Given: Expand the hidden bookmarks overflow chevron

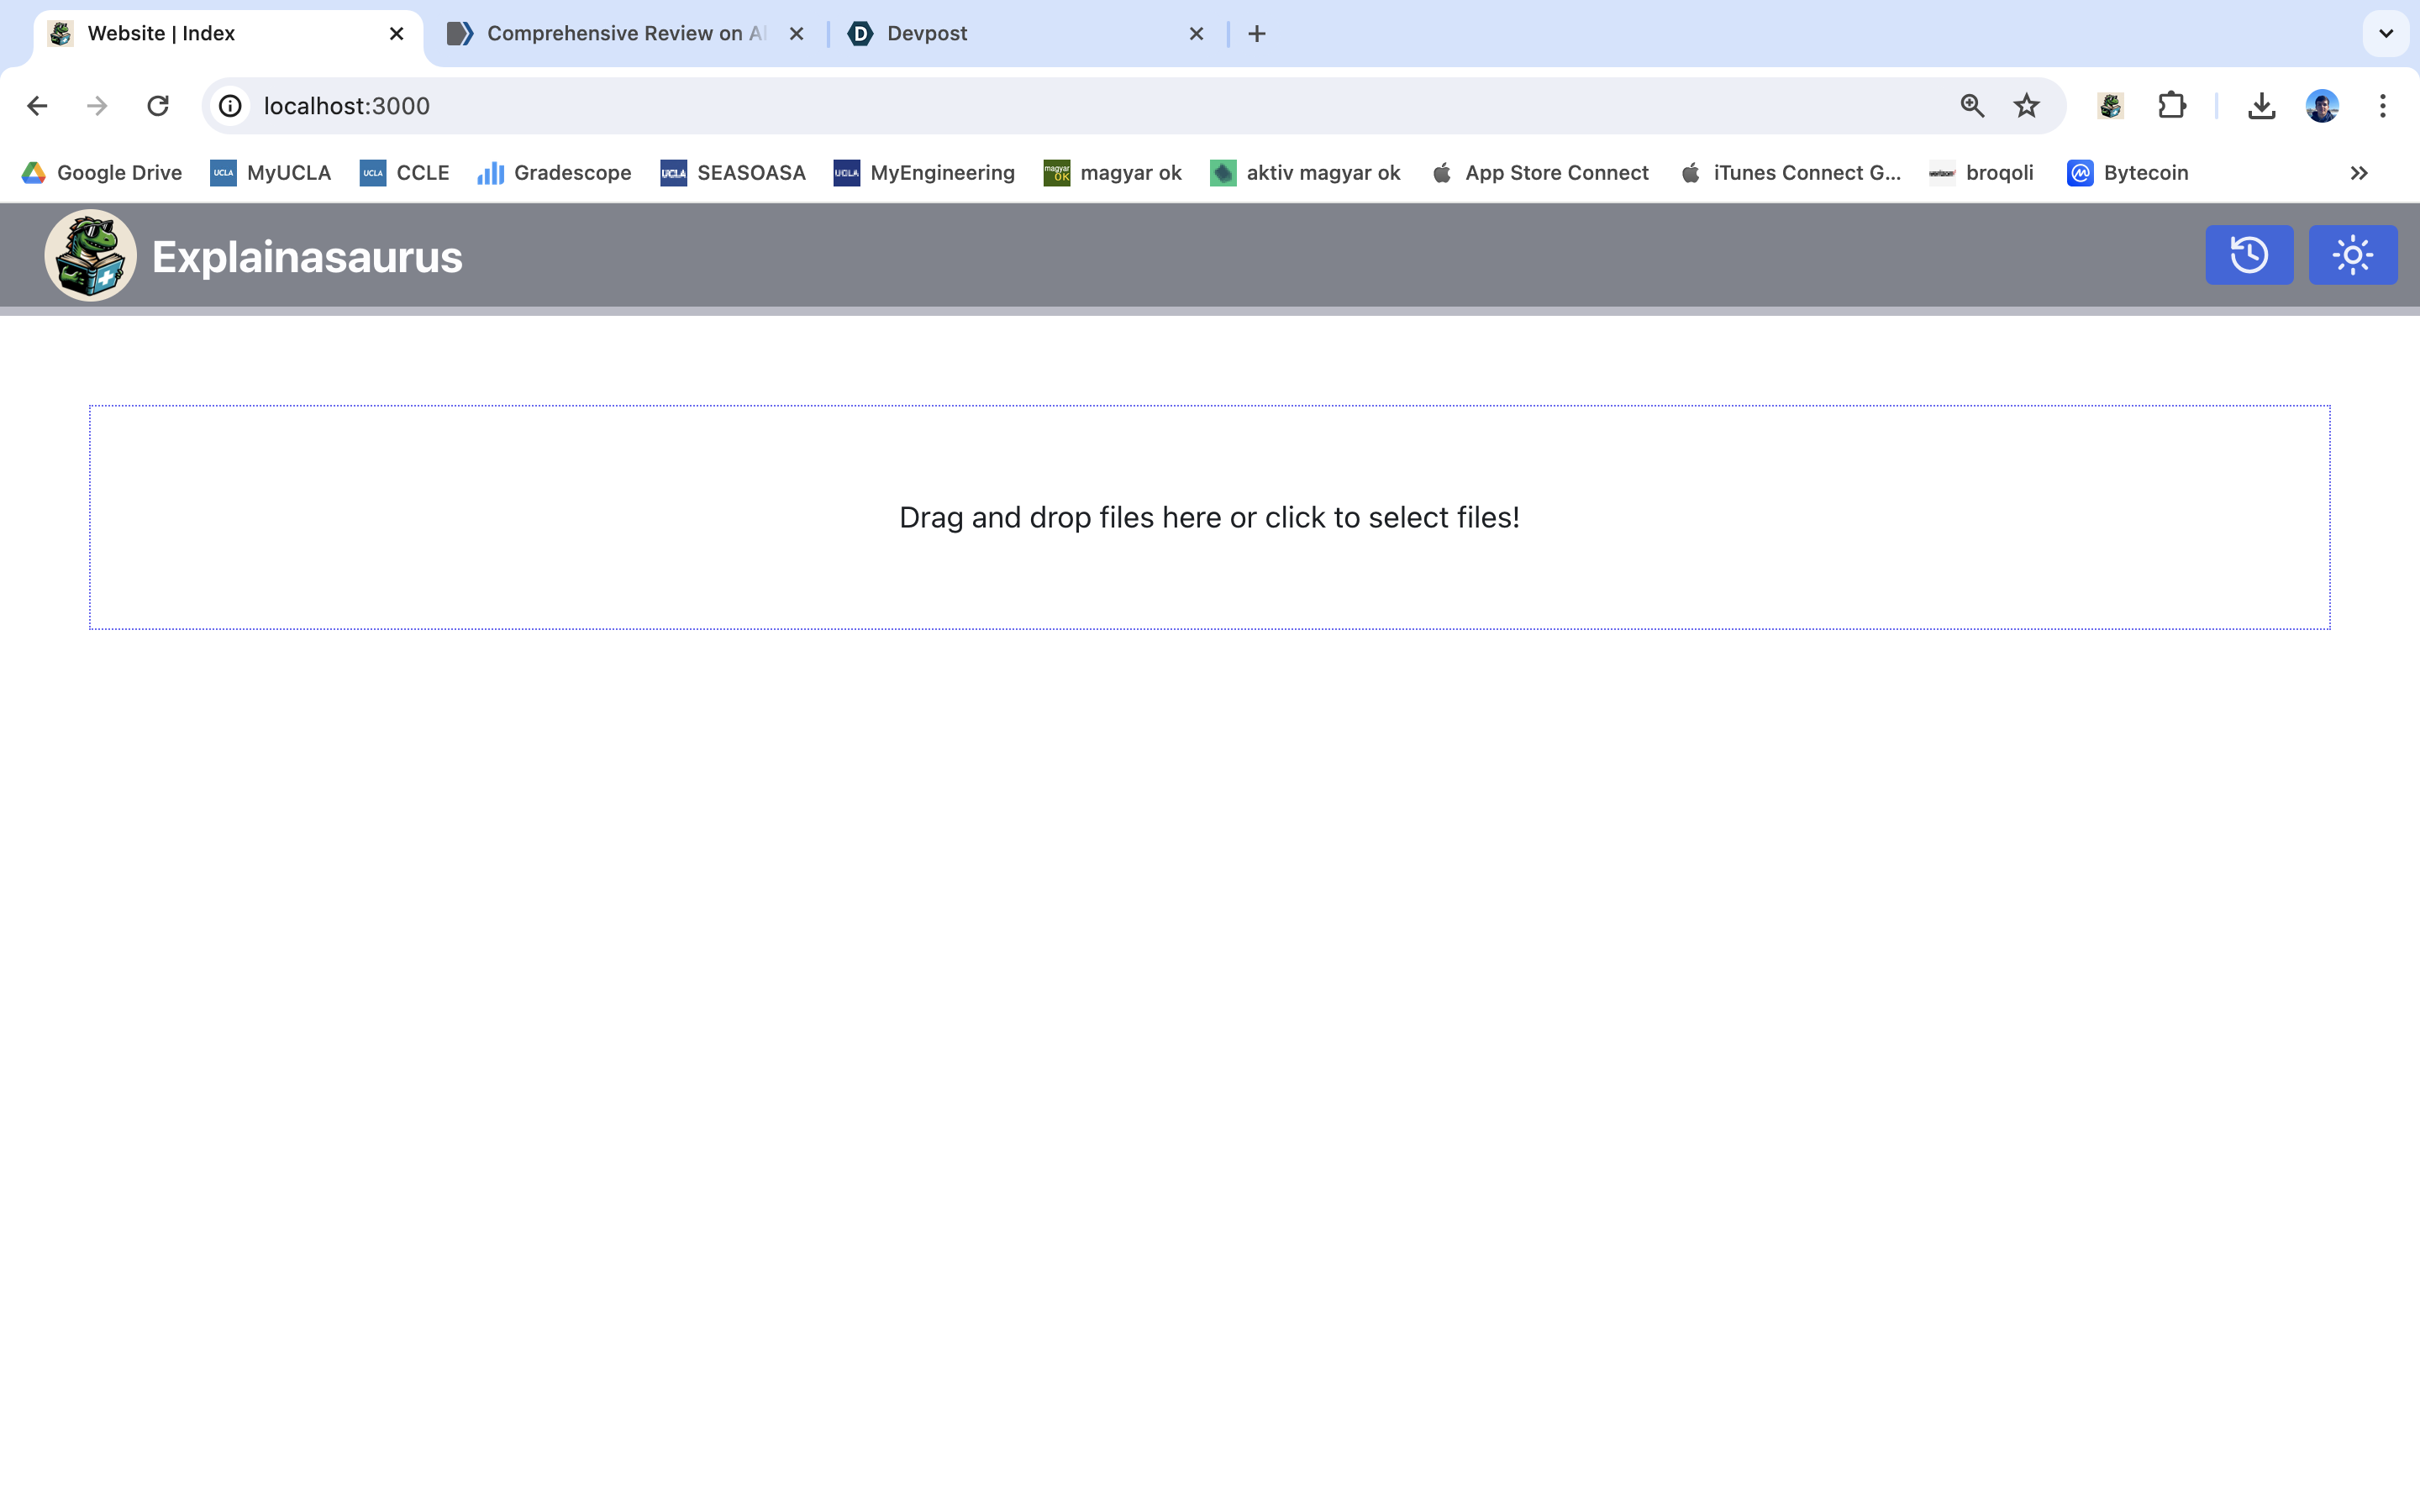Looking at the screenshot, I should 2358,173.
